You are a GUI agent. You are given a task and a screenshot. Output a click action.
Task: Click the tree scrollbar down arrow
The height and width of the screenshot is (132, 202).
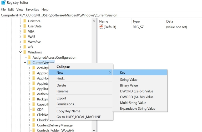(x=94, y=130)
